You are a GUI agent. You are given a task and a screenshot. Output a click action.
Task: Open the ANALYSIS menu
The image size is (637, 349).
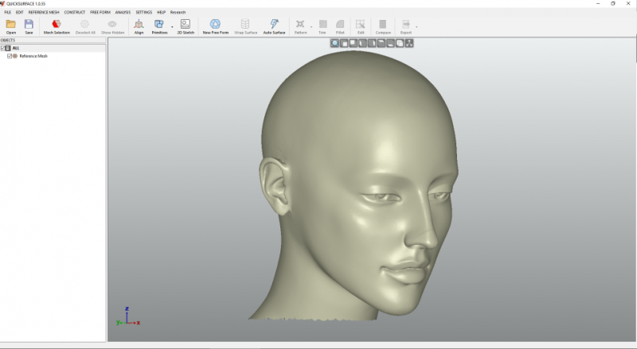pyautogui.click(x=123, y=13)
